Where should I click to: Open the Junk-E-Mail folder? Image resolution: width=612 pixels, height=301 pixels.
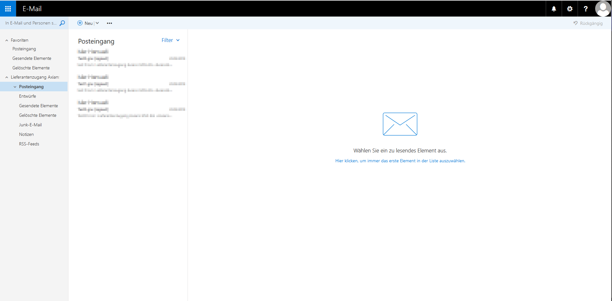pyautogui.click(x=30, y=125)
